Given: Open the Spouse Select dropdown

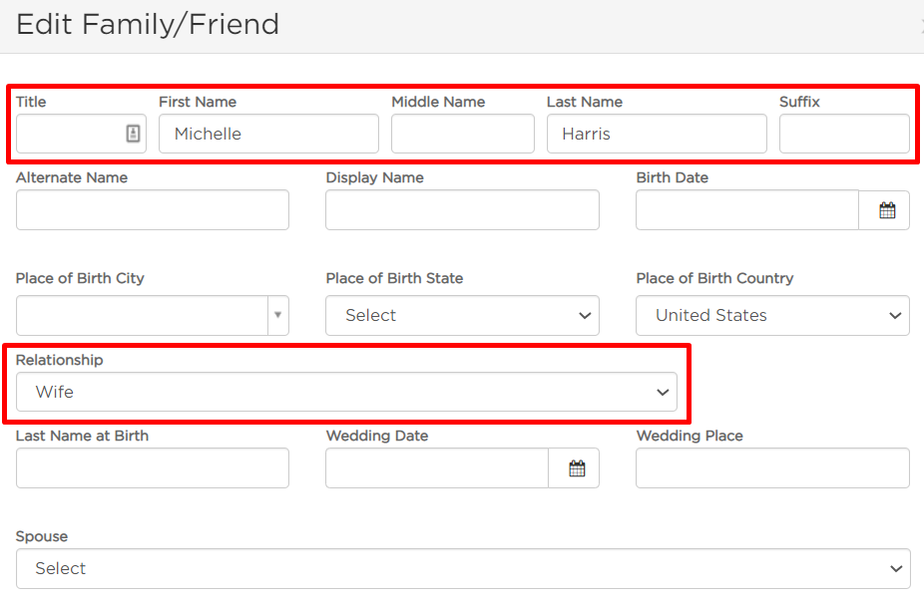Looking at the screenshot, I should (463, 568).
